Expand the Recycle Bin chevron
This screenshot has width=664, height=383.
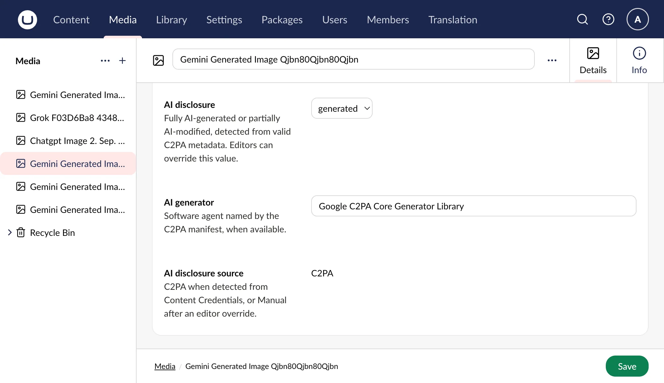(x=10, y=232)
